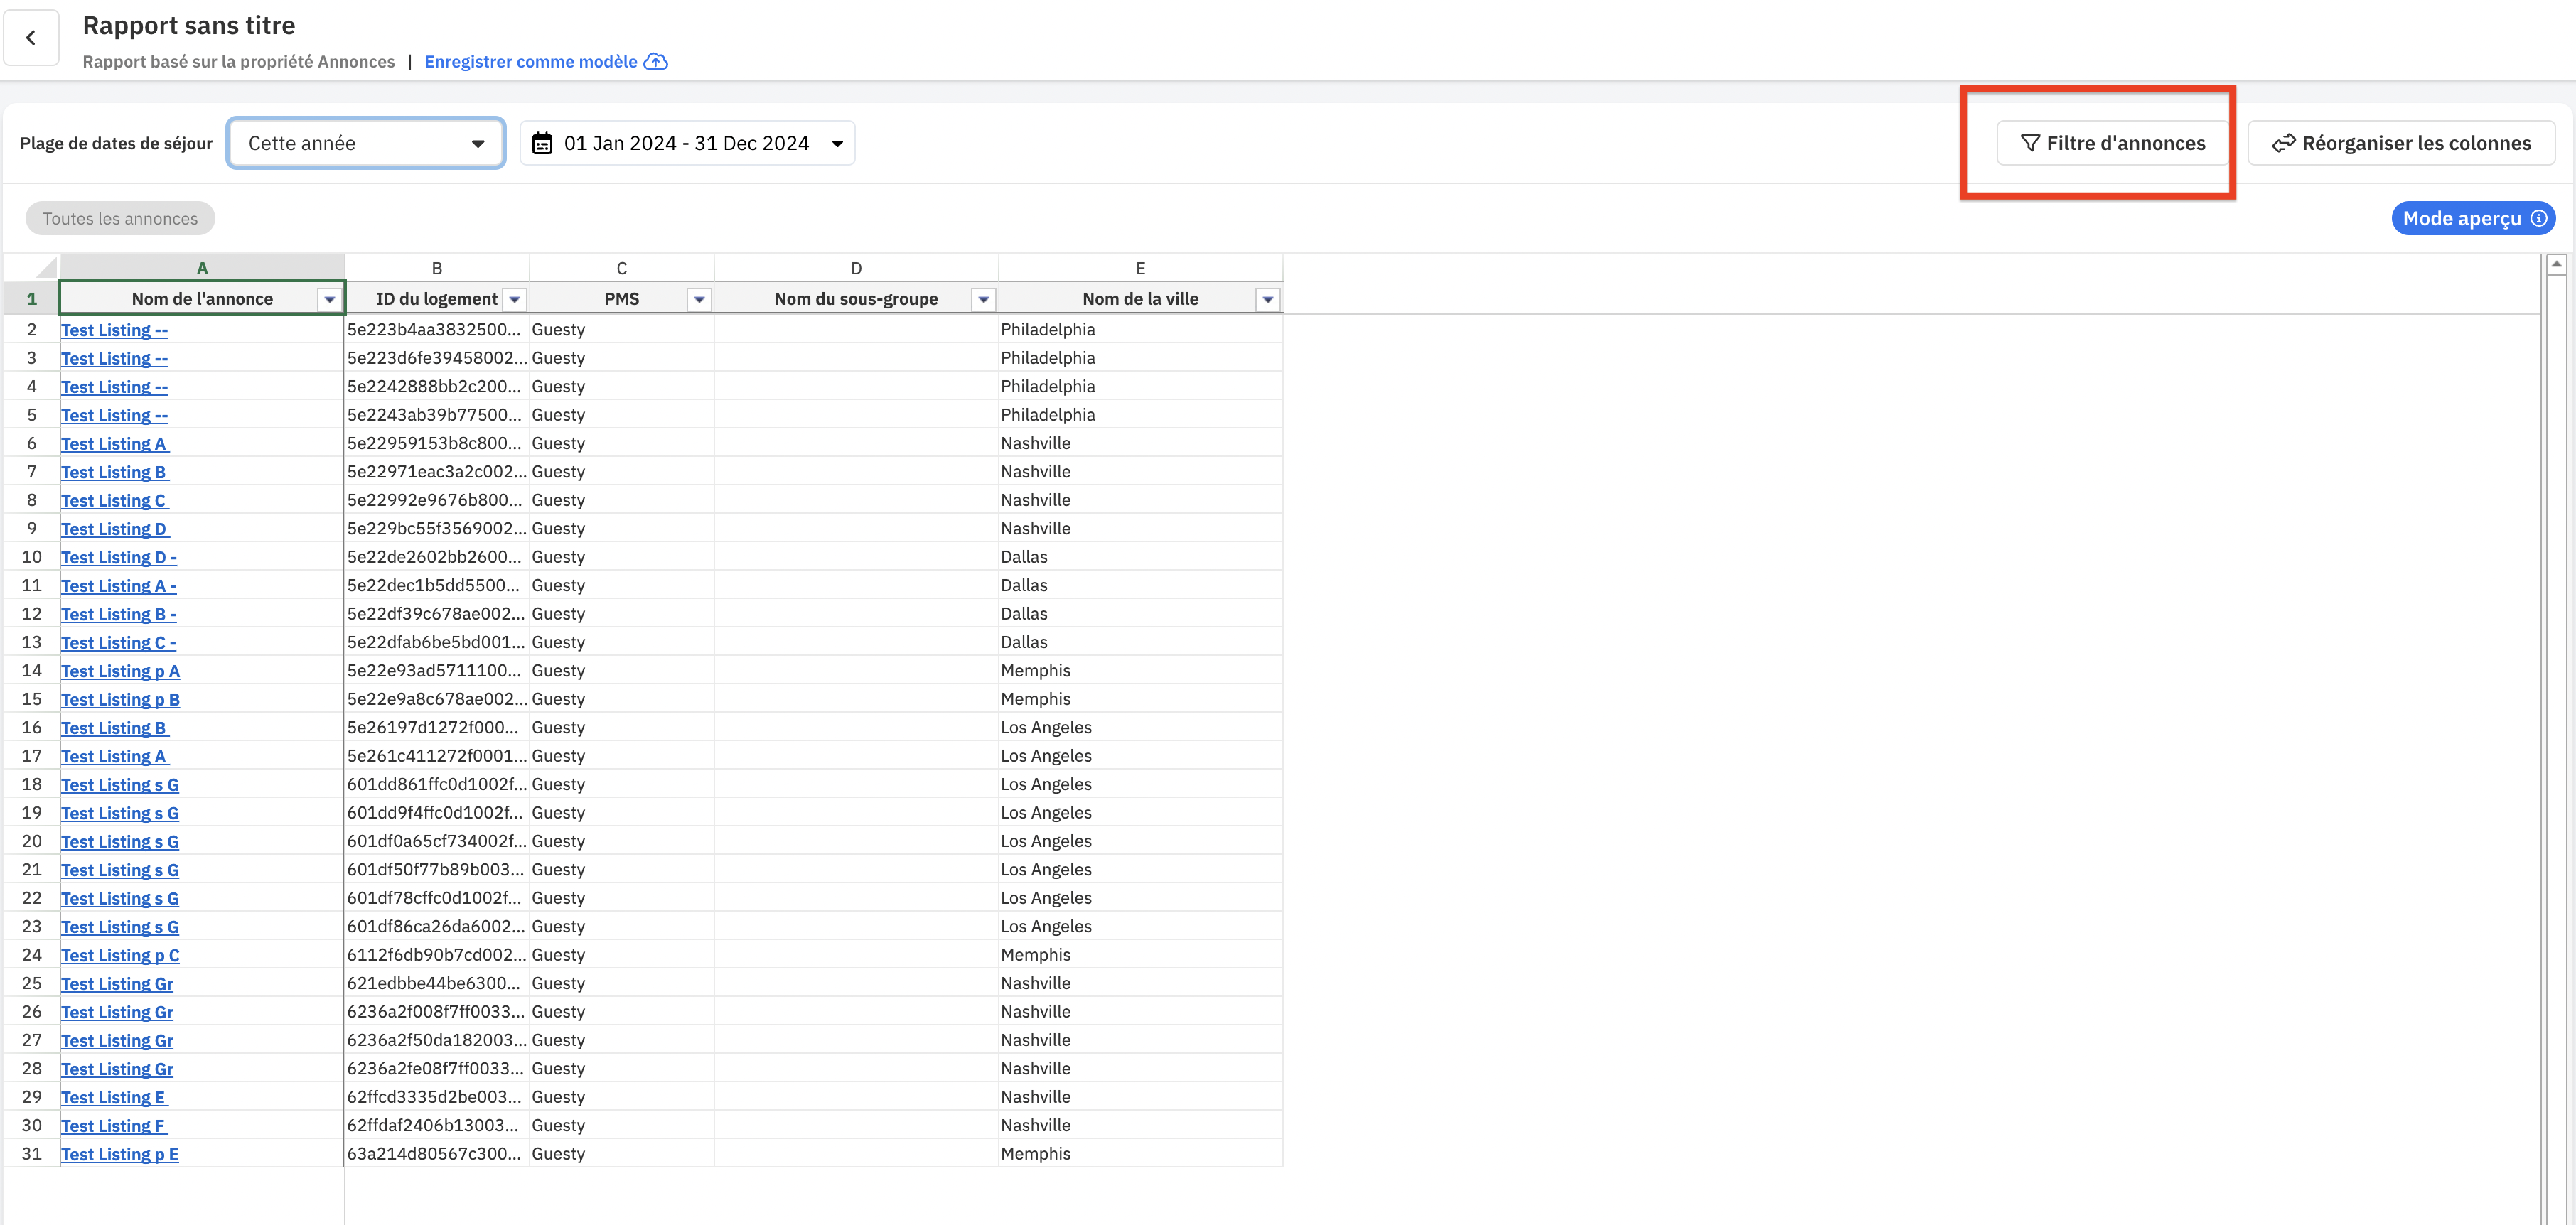Select column A header
2576x1225 pixels.
coord(202,268)
